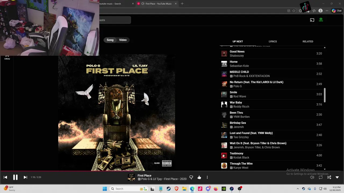Click the Good News album thumbnail
Image resolution: width=344 pixels, height=193 pixels.
point(224,54)
